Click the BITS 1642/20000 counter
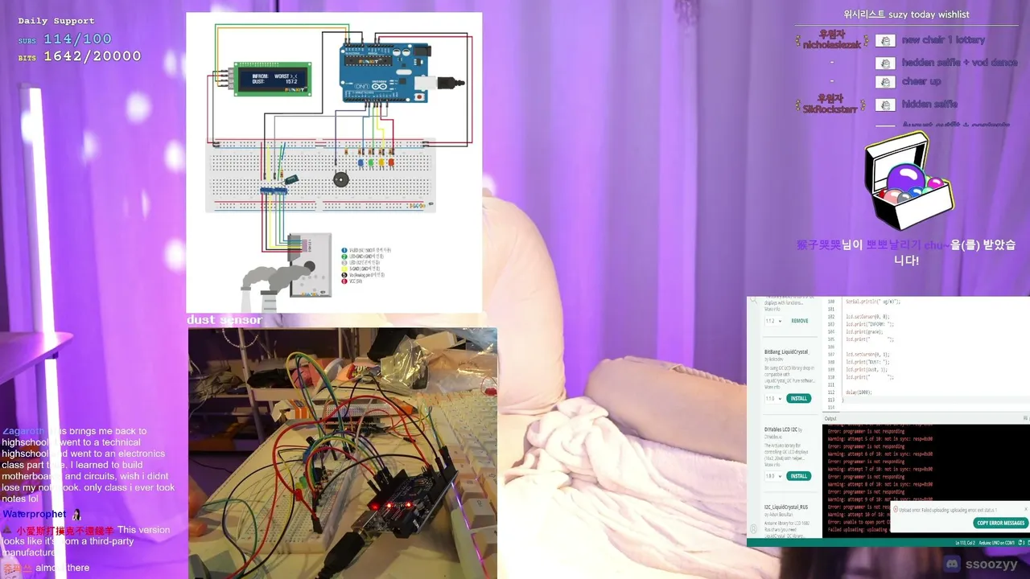 (80, 56)
